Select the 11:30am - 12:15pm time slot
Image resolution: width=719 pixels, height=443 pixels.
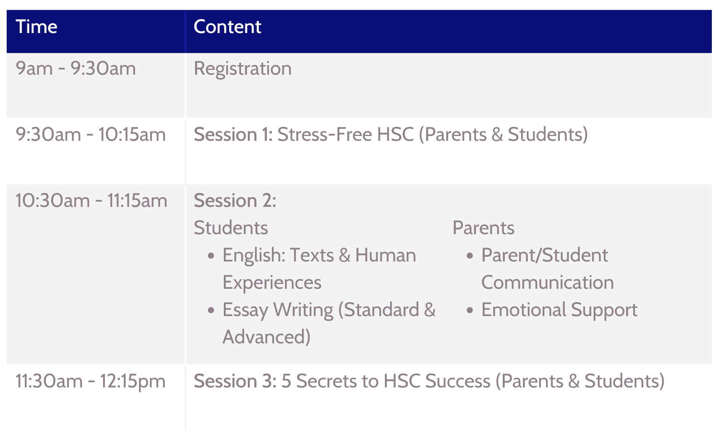tap(91, 381)
